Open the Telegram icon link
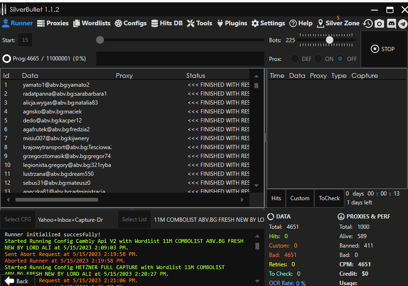 pos(402,23)
